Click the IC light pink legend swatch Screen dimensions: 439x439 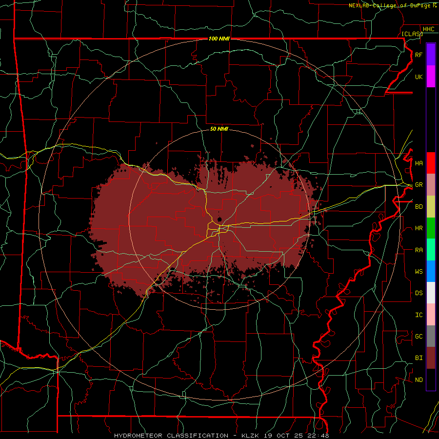click(431, 315)
